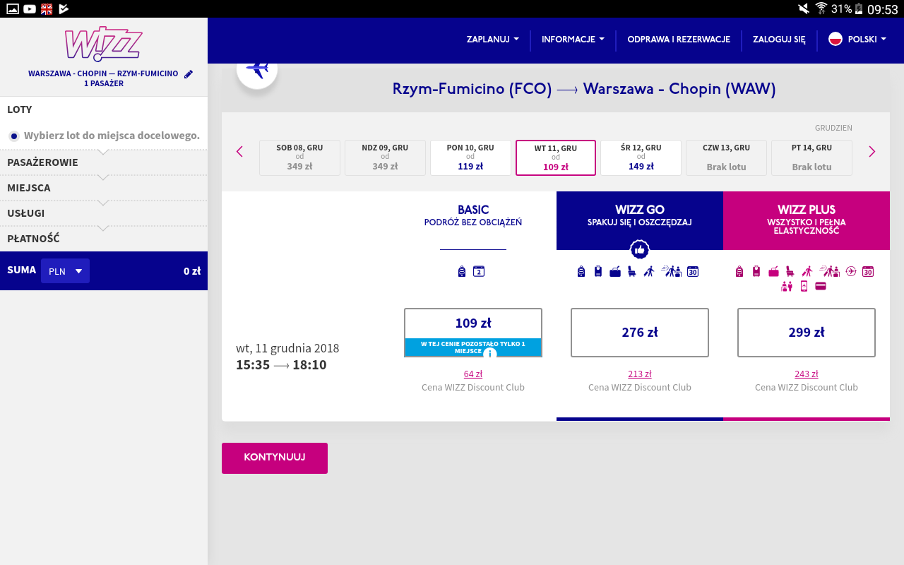Choose the WIZZ PLUS 299 zł fare
The image size is (904, 565).
807,332
